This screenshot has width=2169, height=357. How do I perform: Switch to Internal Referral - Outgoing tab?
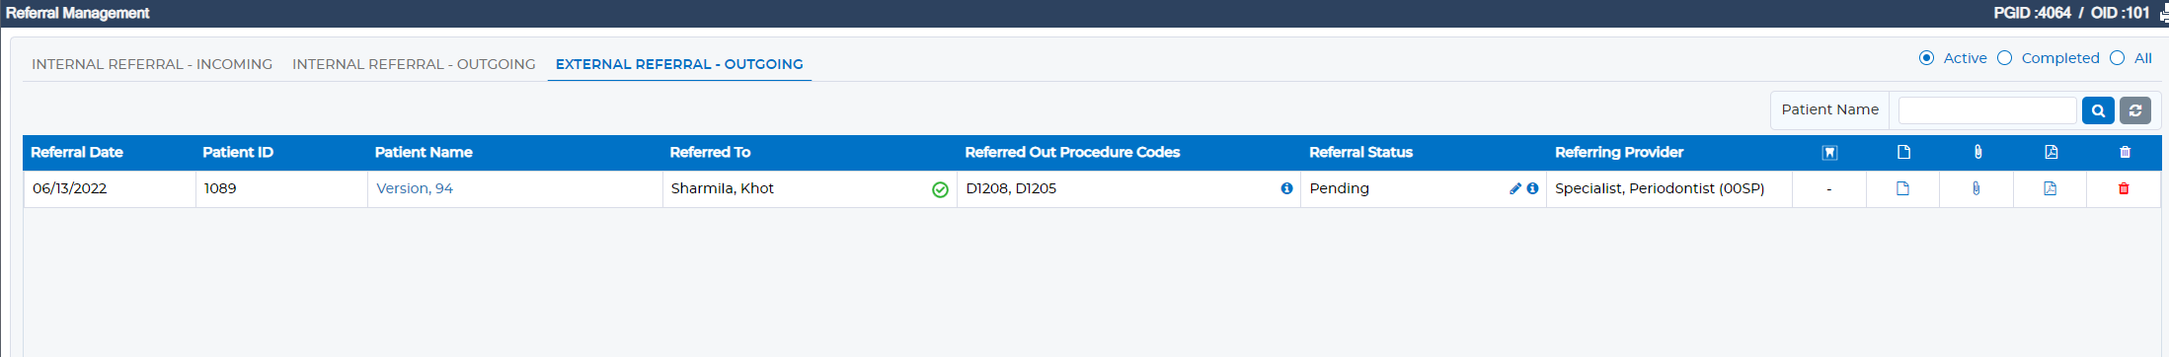pyautogui.click(x=414, y=64)
